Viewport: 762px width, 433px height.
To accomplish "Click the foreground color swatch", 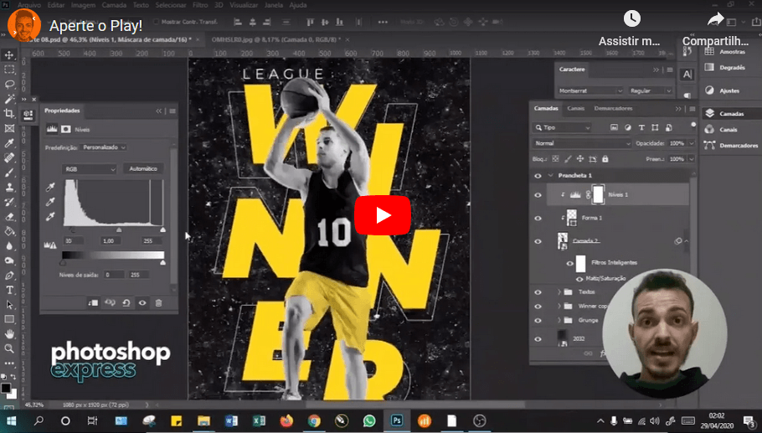I will point(6,388).
